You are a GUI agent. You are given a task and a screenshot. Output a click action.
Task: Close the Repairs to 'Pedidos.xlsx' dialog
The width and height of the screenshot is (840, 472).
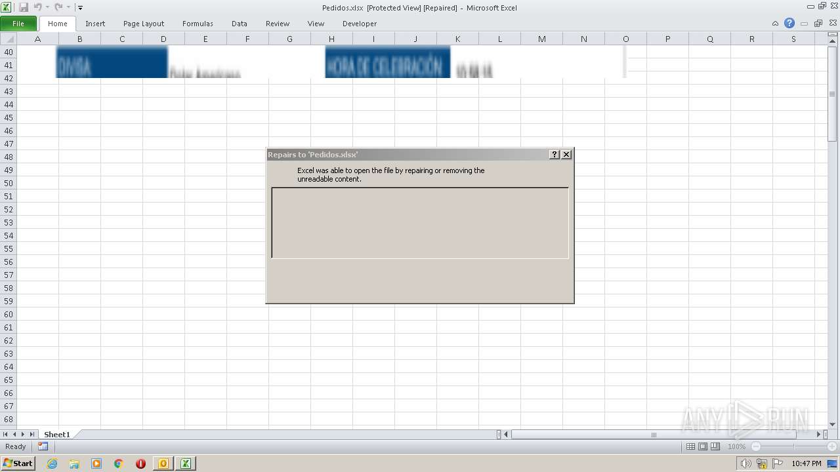coord(566,155)
